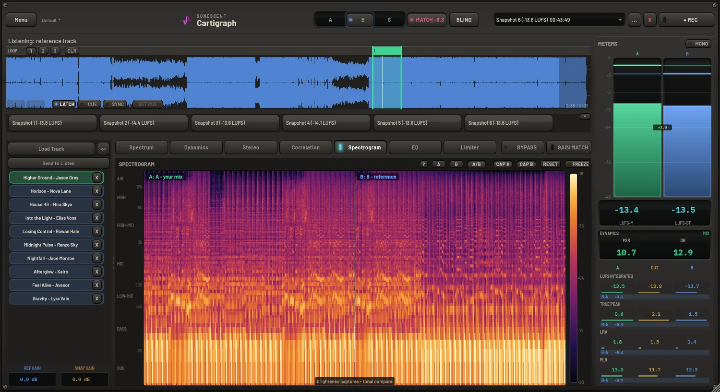The image size is (720, 392).
Task: Remove Into the Light - Elias Voss
Action: [x=96, y=218]
